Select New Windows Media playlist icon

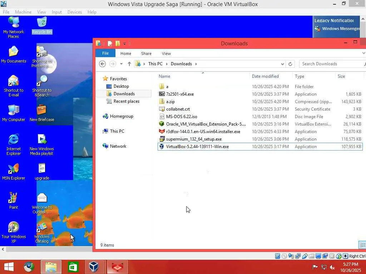pos(42,144)
